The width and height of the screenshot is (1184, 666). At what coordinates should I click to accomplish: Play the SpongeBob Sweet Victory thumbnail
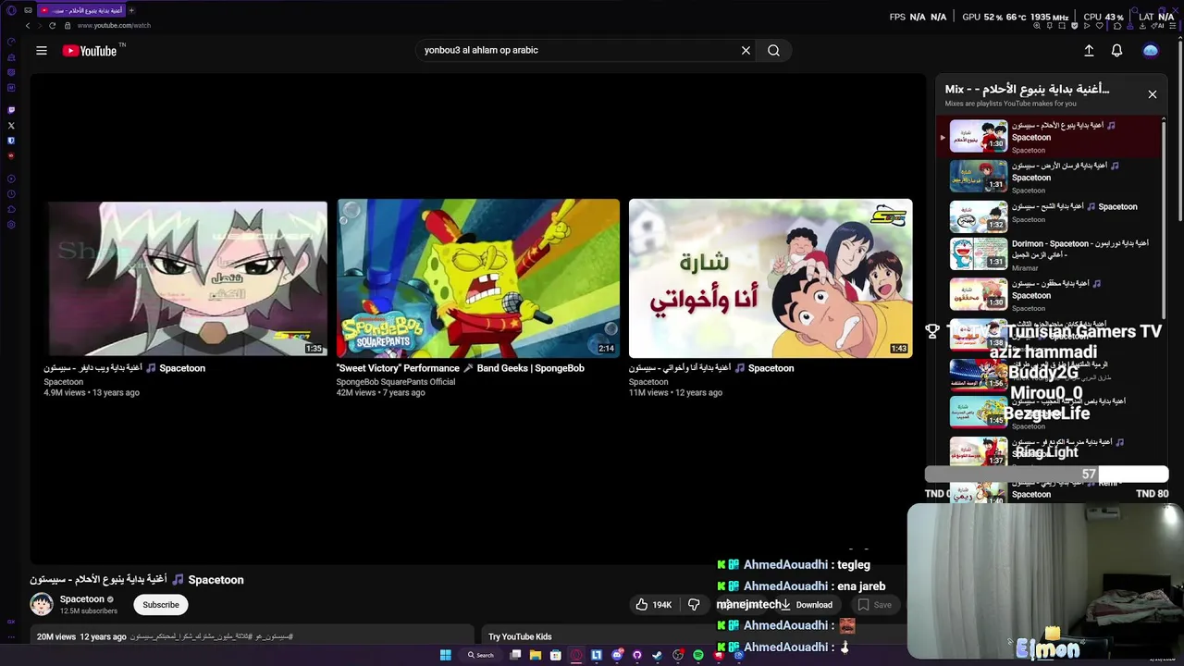point(478,278)
